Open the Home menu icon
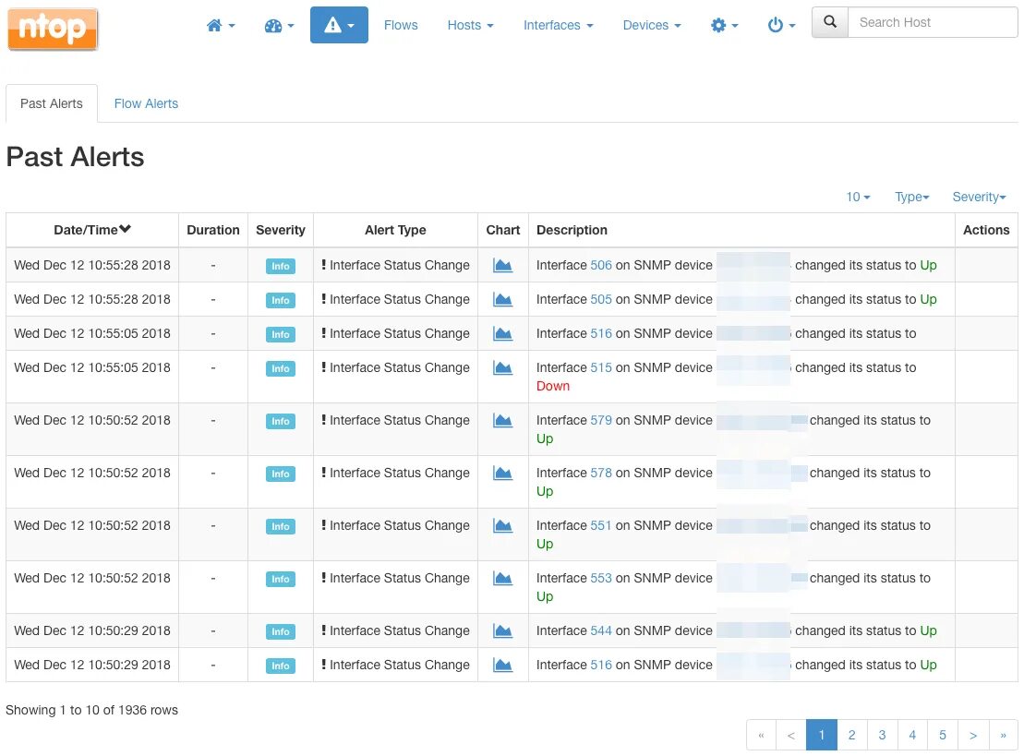The image size is (1024, 756). click(x=221, y=26)
